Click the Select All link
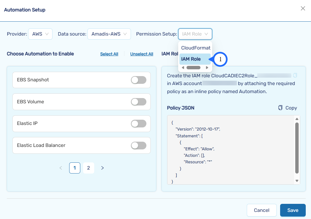Viewport: 311px width, 219px height. [x=109, y=54]
